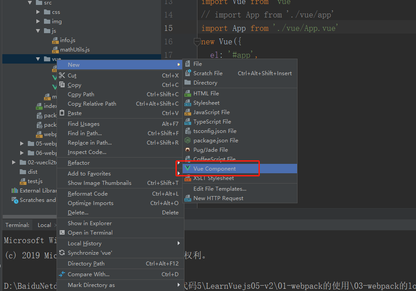
Task: Collapse the vue folder arrow
Action: click(x=38, y=59)
